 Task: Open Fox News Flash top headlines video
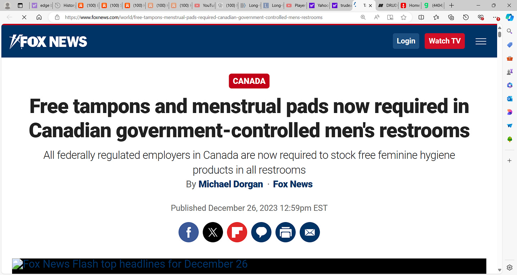(249, 266)
